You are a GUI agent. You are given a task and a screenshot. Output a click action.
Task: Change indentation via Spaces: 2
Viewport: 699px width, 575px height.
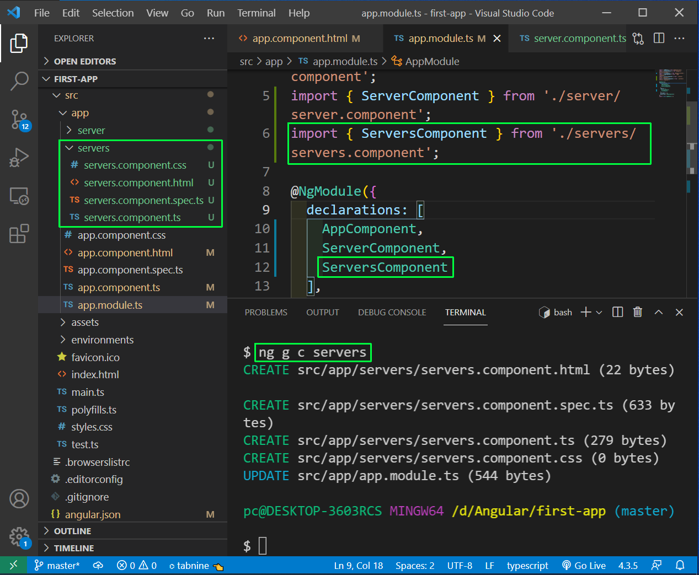tap(415, 565)
